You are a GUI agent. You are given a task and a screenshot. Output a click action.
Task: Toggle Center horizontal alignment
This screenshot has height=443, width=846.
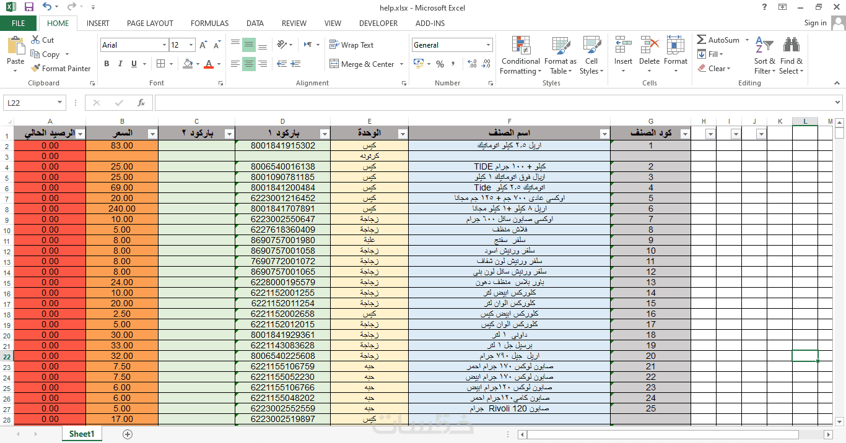point(248,64)
